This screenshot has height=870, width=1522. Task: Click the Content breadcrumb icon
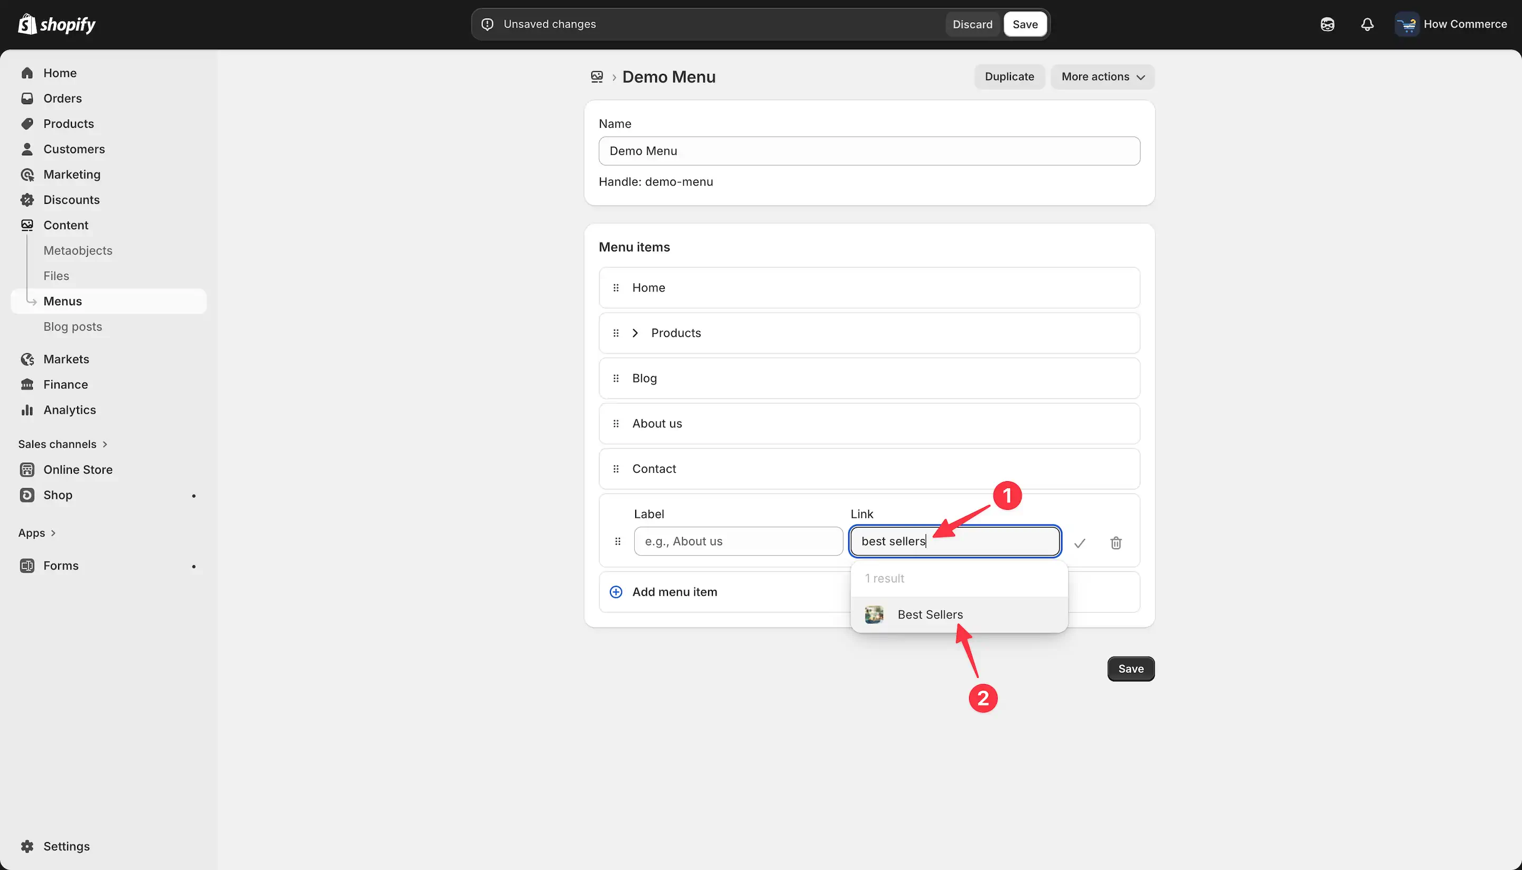[x=597, y=77]
